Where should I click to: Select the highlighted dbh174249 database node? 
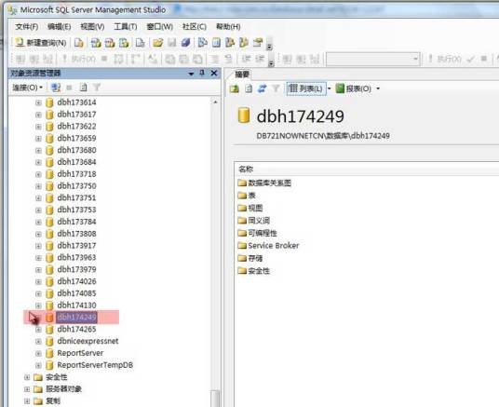76,318
